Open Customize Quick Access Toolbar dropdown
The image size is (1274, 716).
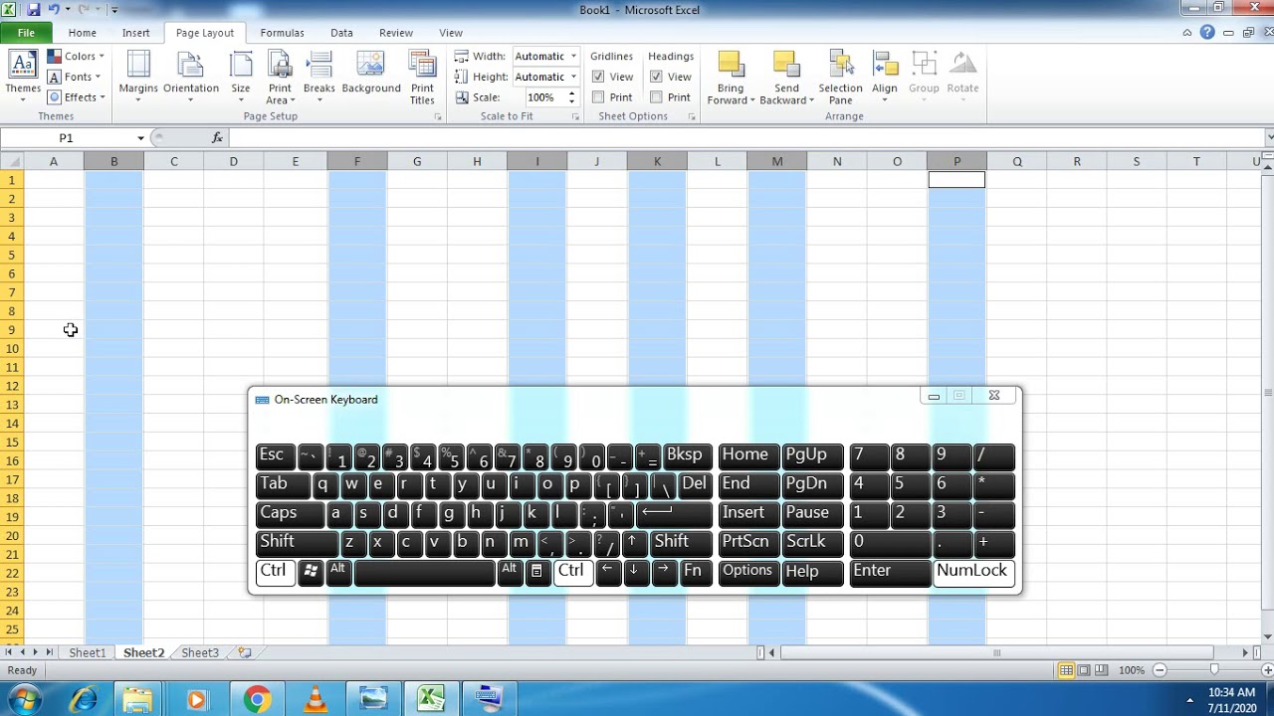pyautogui.click(x=114, y=10)
